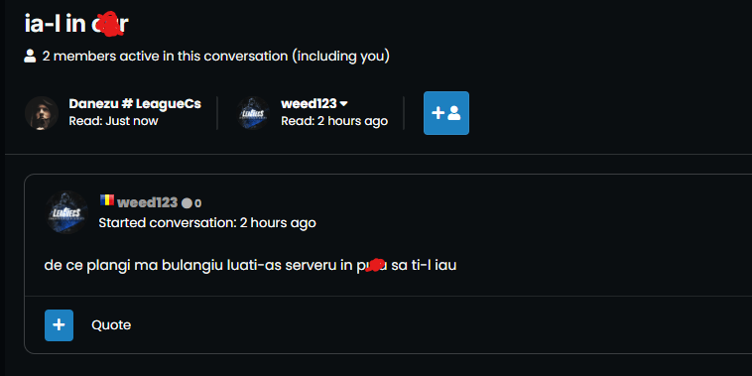Click the Quote text label

tap(111, 325)
